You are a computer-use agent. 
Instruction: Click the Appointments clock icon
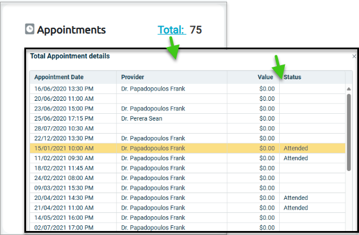tap(29, 29)
